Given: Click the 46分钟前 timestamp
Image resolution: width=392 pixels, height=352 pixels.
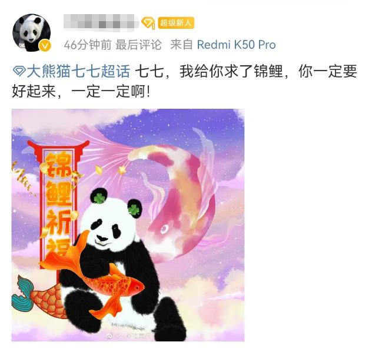Looking at the screenshot, I should point(88,45).
